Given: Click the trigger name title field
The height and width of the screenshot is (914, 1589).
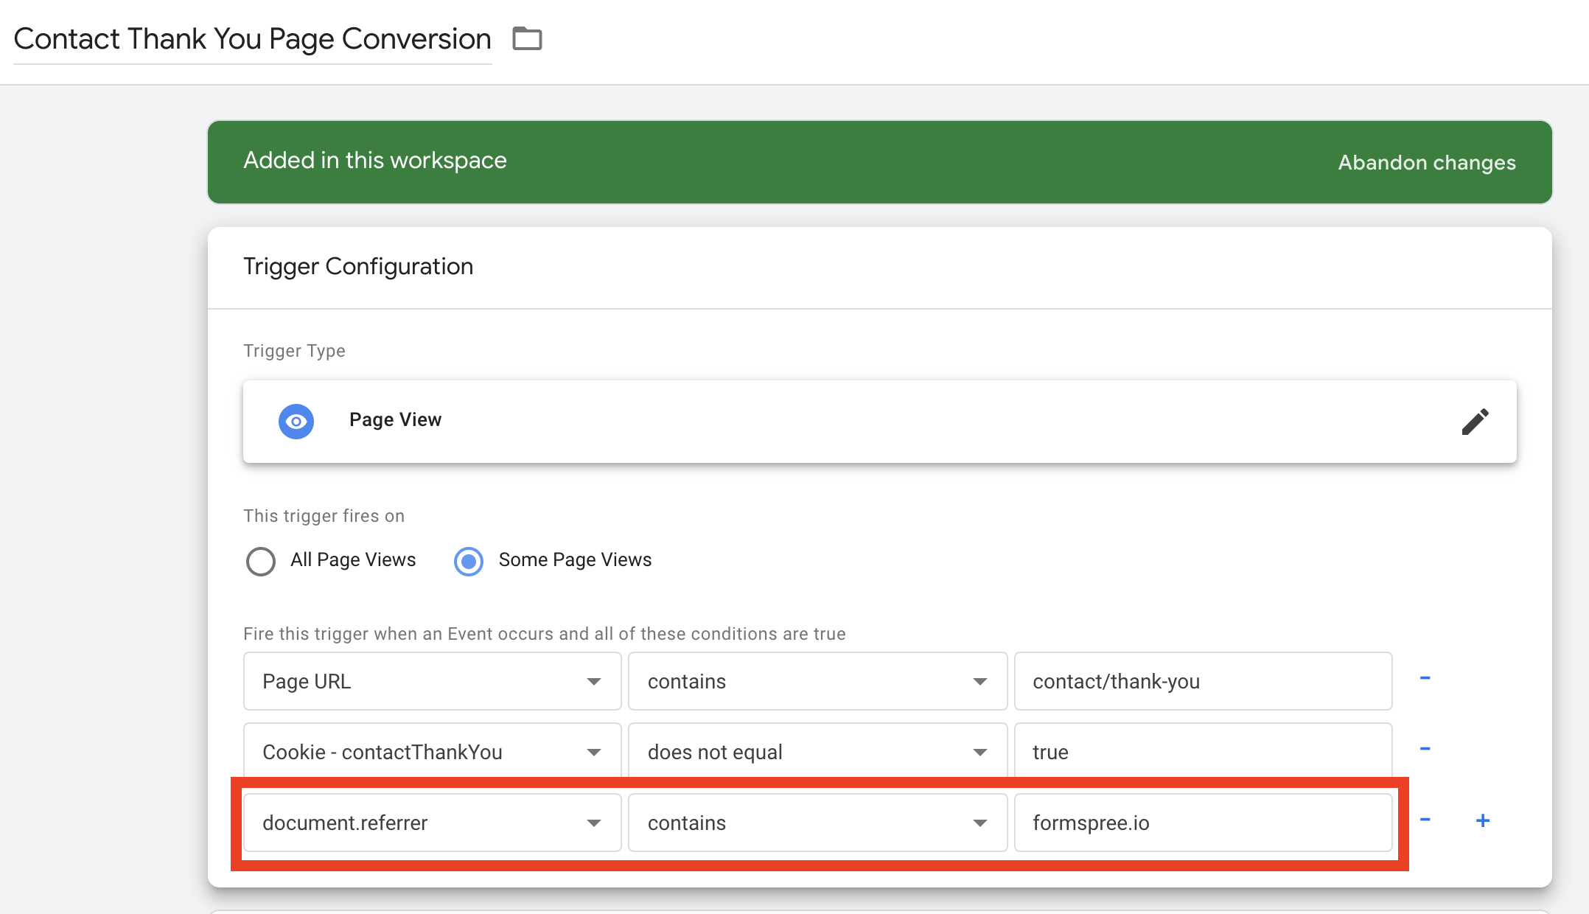Looking at the screenshot, I should pos(252,39).
